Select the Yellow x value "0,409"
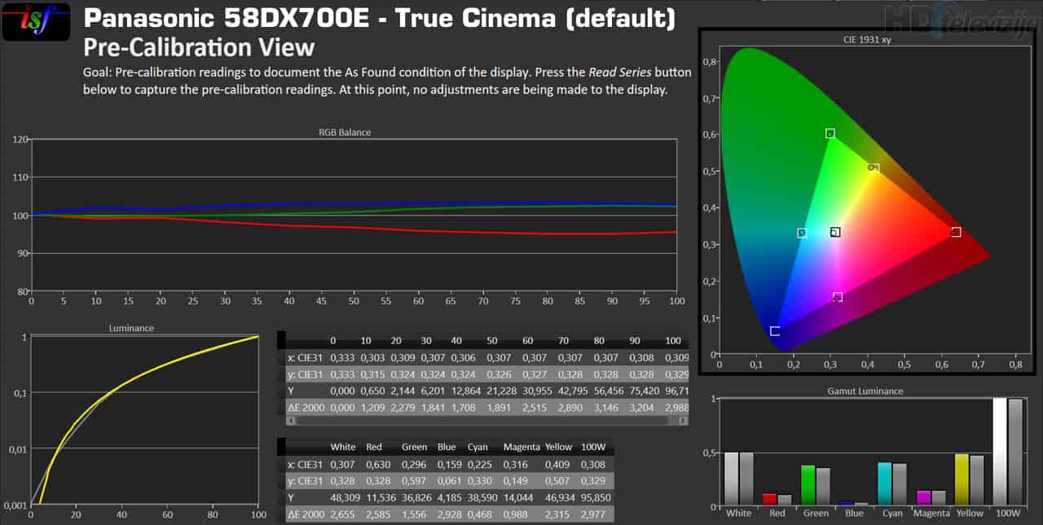This screenshot has width=1043, height=525. tap(559, 465)
